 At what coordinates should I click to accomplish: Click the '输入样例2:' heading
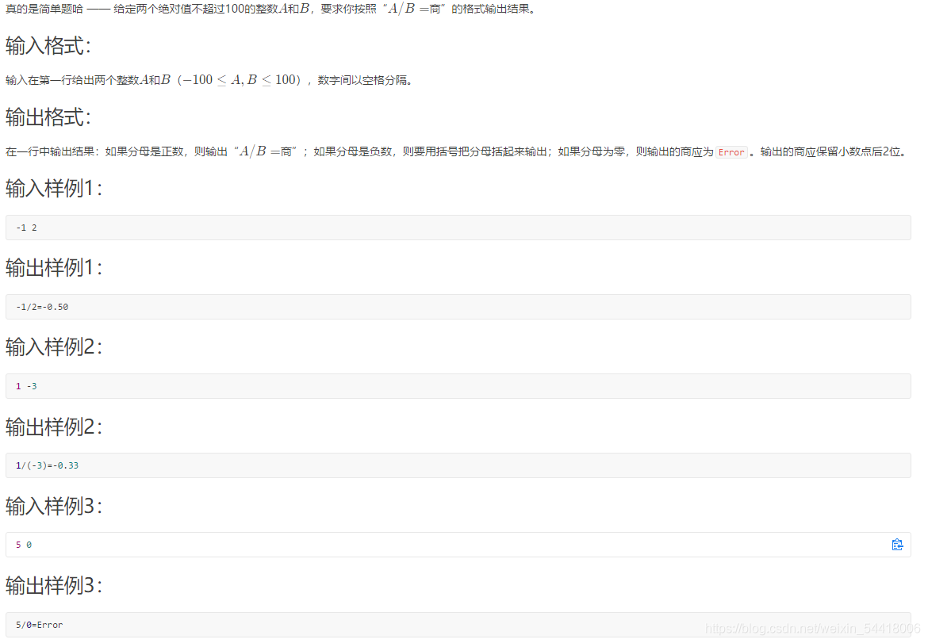[x=54, y=347]
